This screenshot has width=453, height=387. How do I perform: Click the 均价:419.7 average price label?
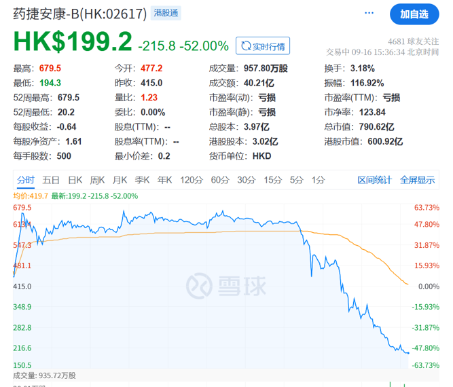31,196
